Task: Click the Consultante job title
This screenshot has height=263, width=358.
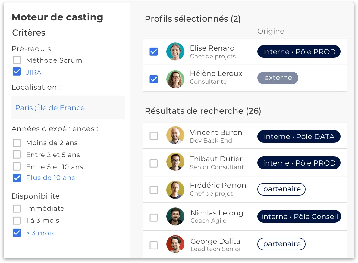Action: (208, 82)
